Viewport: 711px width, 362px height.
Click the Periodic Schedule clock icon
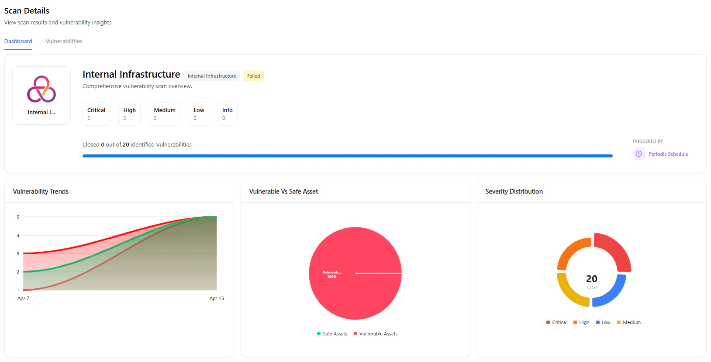click(639, 154)
